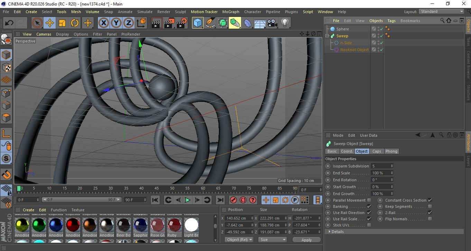Toggle Z axis lock

(x=129, y=23)
